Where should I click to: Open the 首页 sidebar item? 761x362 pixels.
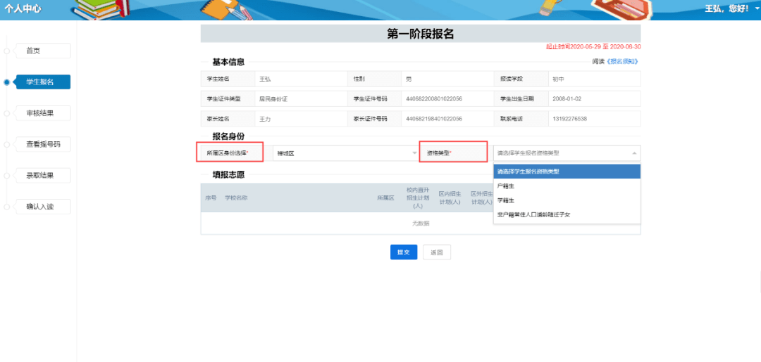pyautogui.click(x=43, y=51)
